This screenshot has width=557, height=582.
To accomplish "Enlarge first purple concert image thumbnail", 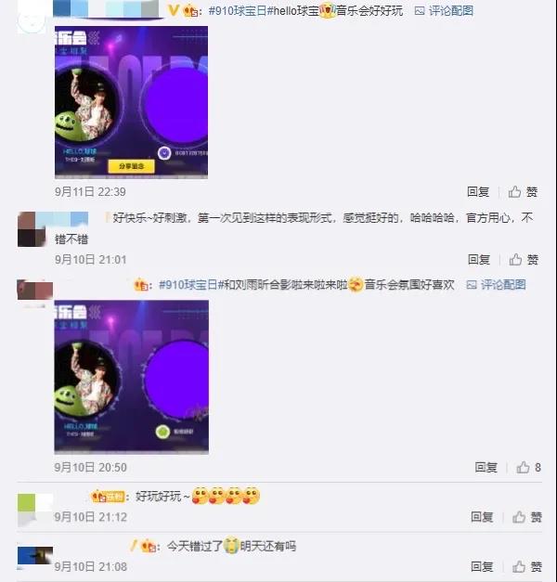I will (131, 102).
